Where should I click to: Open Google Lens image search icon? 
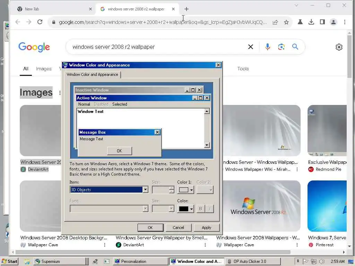pos(281,47)
